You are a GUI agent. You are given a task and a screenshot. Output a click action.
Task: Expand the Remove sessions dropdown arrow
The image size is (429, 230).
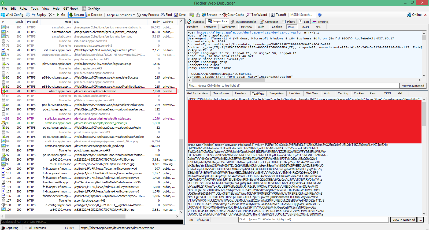pyautogui.click(x=54, y=15)
